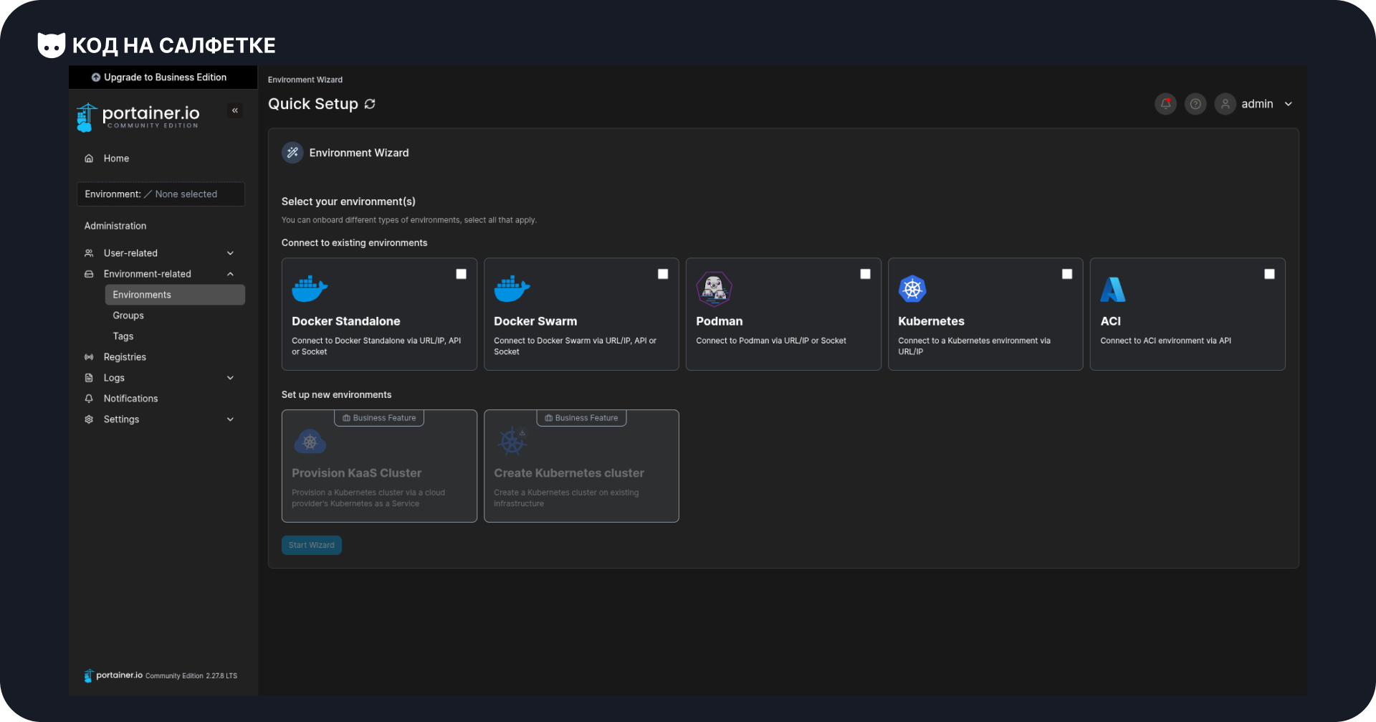Check the Docker Swarm checkbox
The image size is (1376, 722).
pos(663,274)
